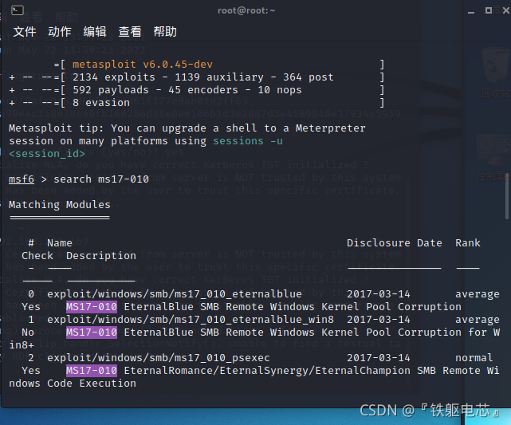Click 'Check' column header
511x425 pixels.
(37, 256)
